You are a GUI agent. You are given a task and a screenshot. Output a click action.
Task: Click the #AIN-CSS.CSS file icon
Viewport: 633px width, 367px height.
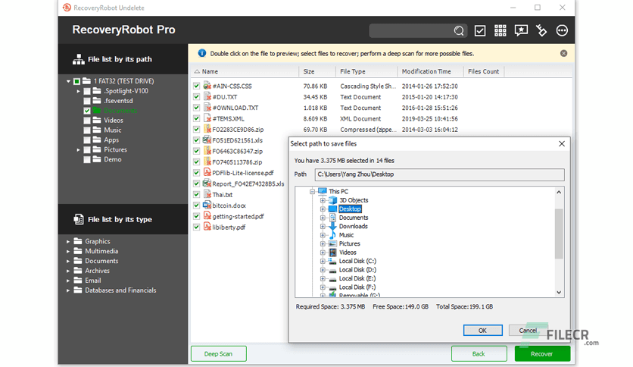[207, 86]
